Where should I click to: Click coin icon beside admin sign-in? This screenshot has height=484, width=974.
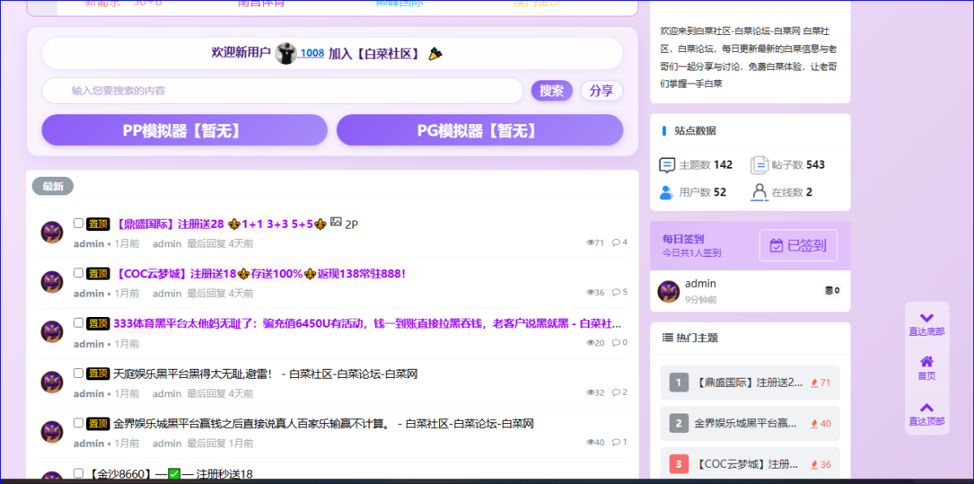point(828,290)
